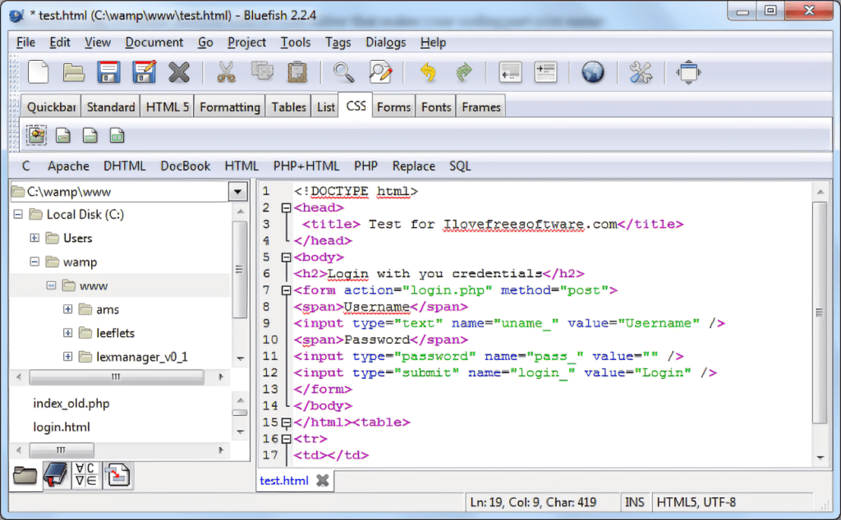Image resolution: width=841 pixels, height=520 pixels.
Task: Toggle fullscreen with the arrows screen icon
Action: (x=688, y=72)
